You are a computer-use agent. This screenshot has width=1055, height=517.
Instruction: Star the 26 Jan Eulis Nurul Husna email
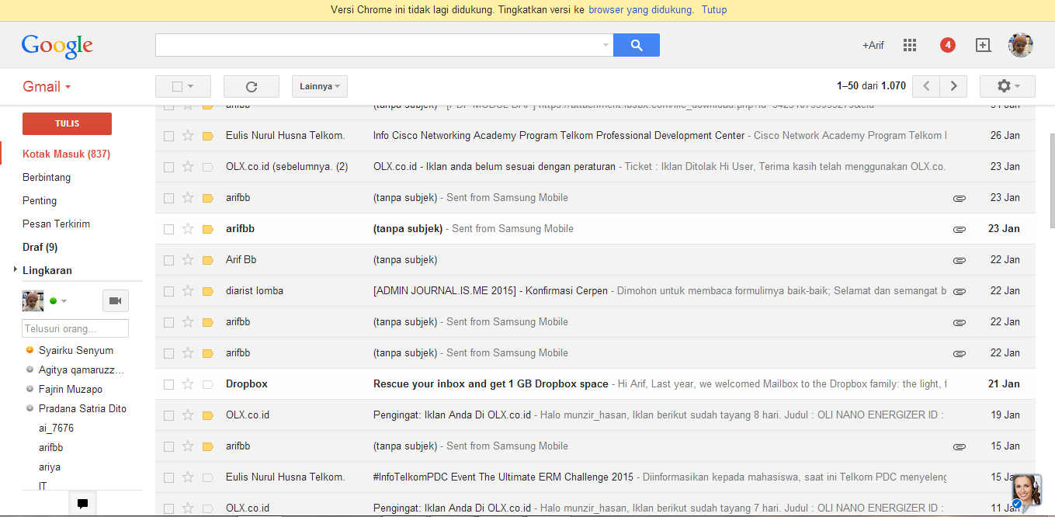coord(187,135)
